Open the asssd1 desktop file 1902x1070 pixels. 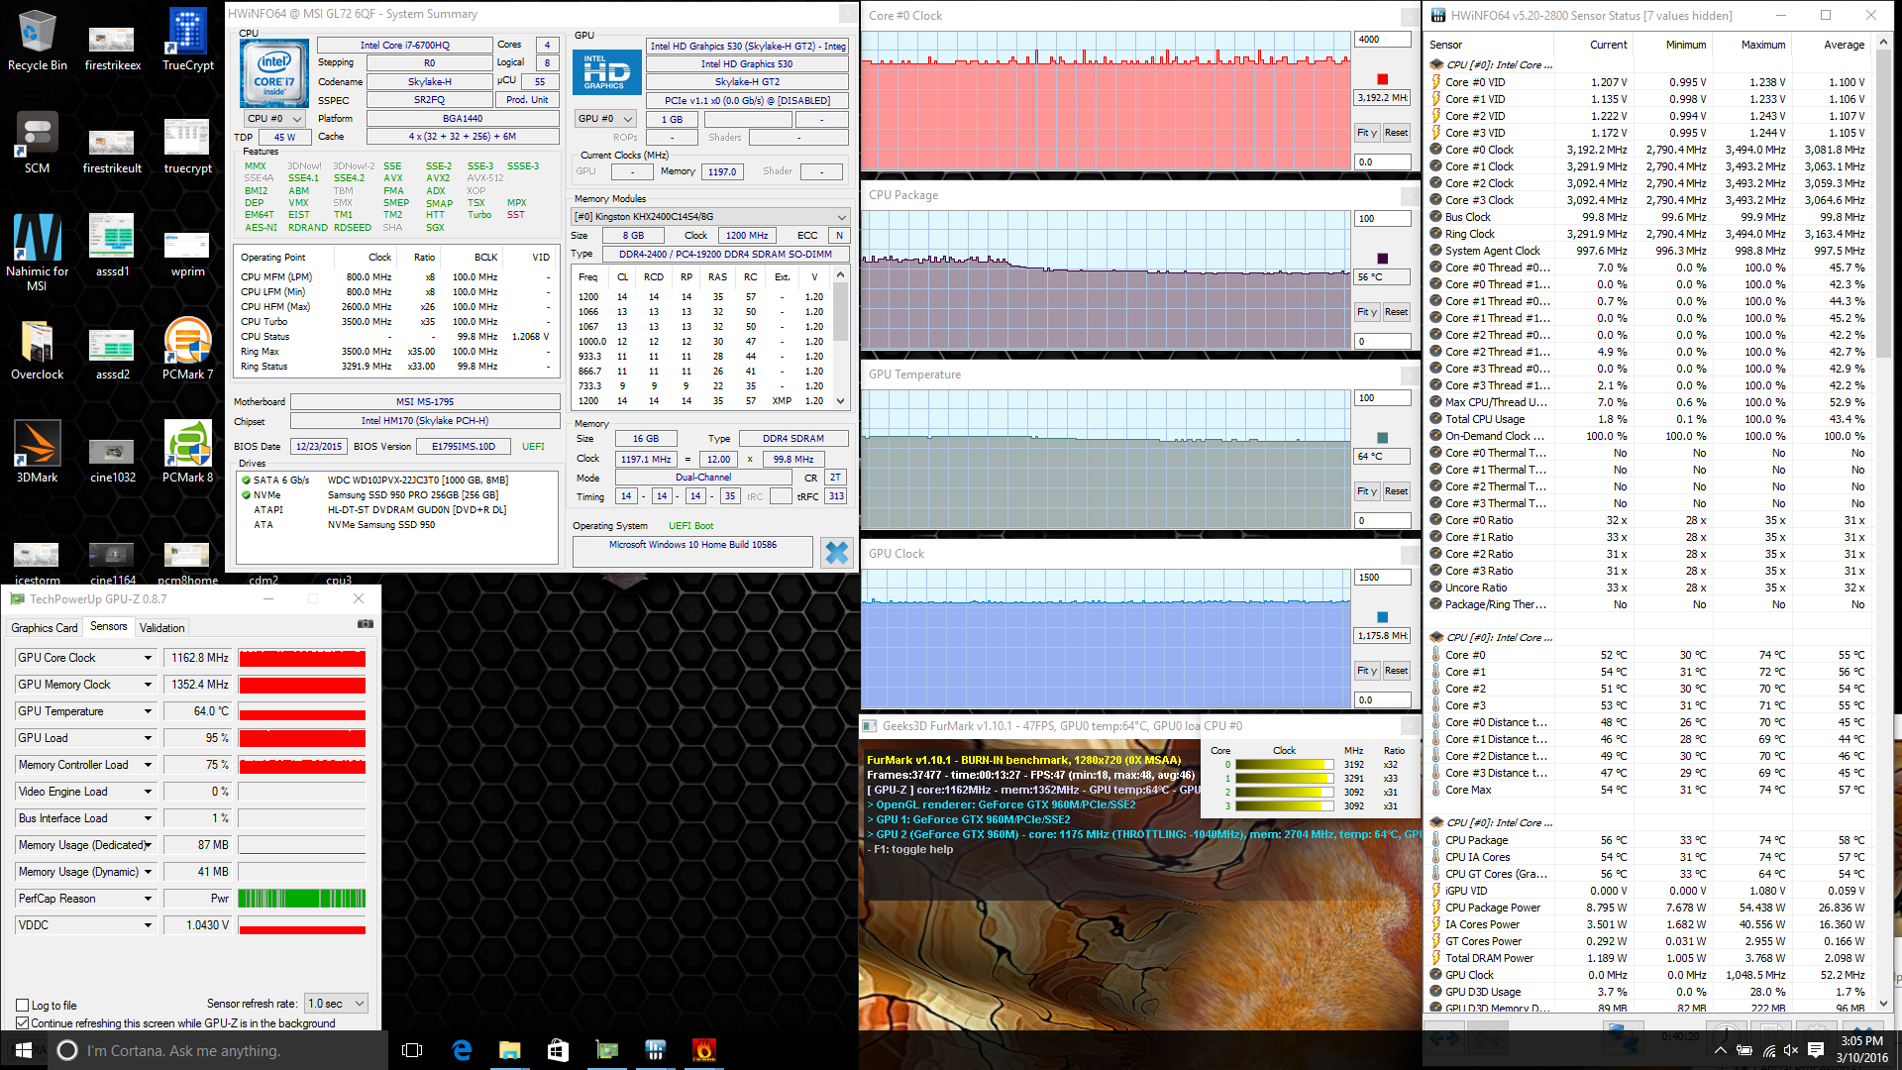pyautogui.click(x=112, y=246)
